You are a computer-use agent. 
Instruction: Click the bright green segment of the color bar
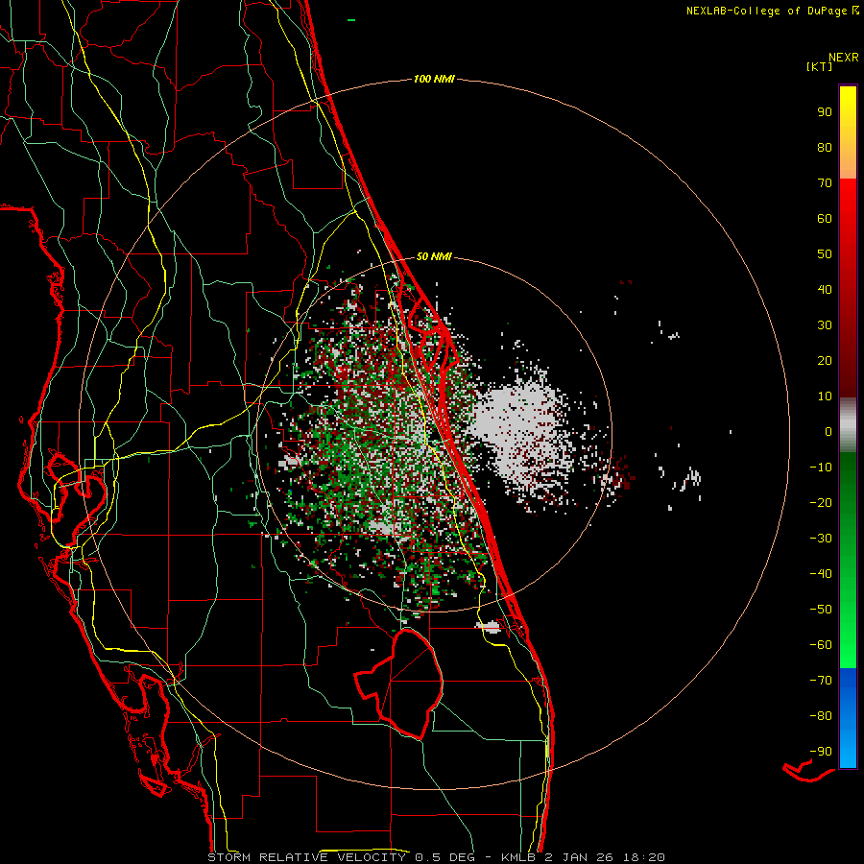pyautogui.click(x=848, y=562)
